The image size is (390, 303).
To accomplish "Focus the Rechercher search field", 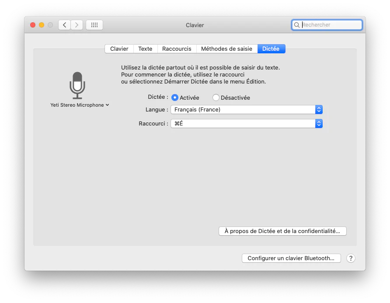I will (330, 25).
